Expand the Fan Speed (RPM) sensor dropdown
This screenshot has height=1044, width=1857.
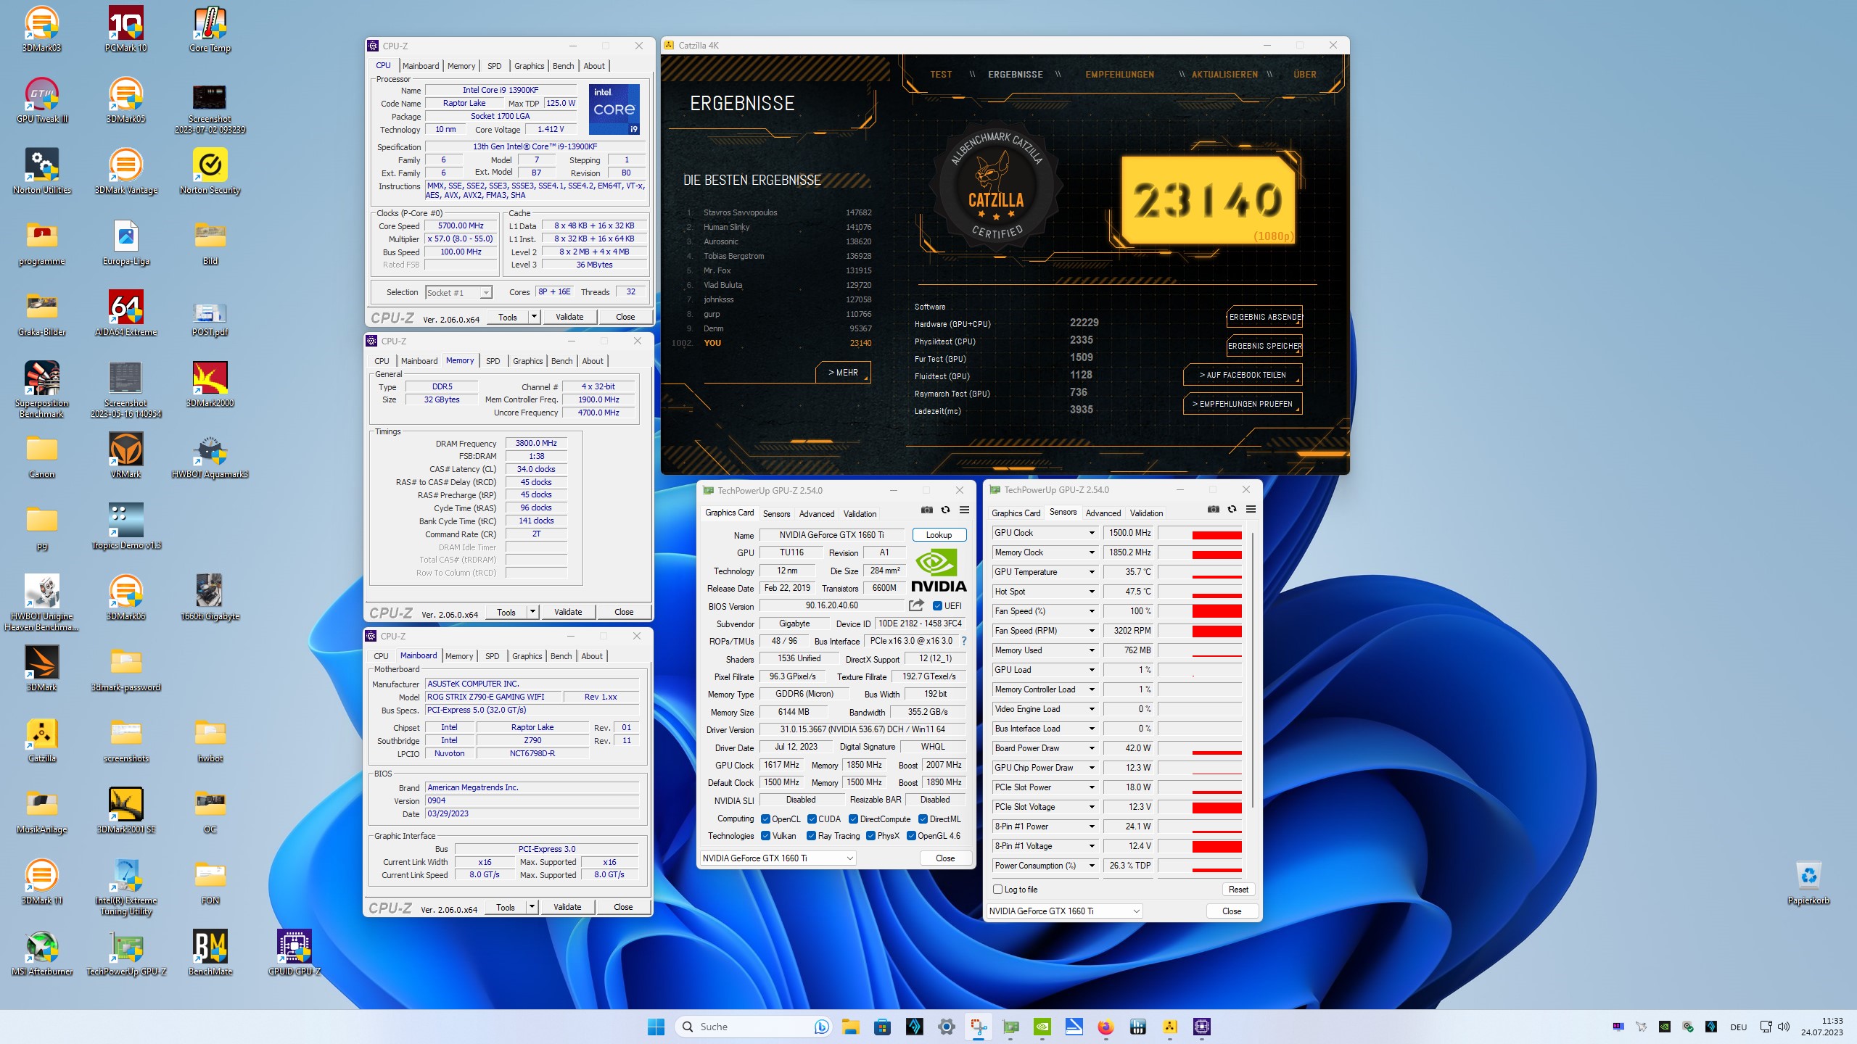[1091, 631]
